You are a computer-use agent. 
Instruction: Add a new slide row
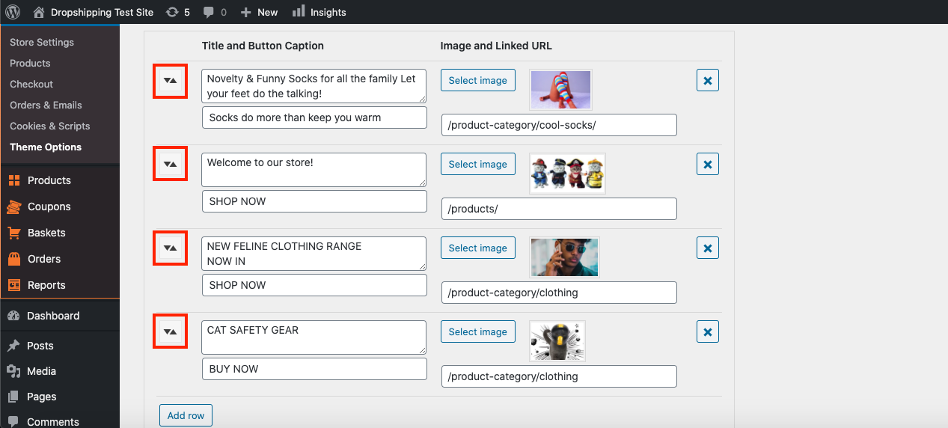(186, 415)
